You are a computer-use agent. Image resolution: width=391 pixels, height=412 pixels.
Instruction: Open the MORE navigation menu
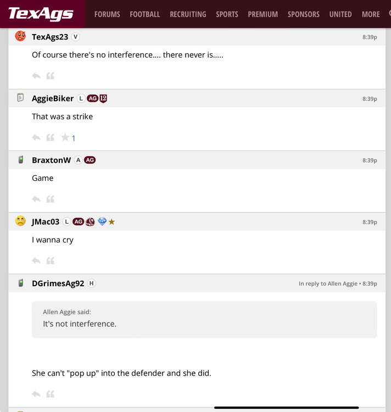[x=371, y=14]
